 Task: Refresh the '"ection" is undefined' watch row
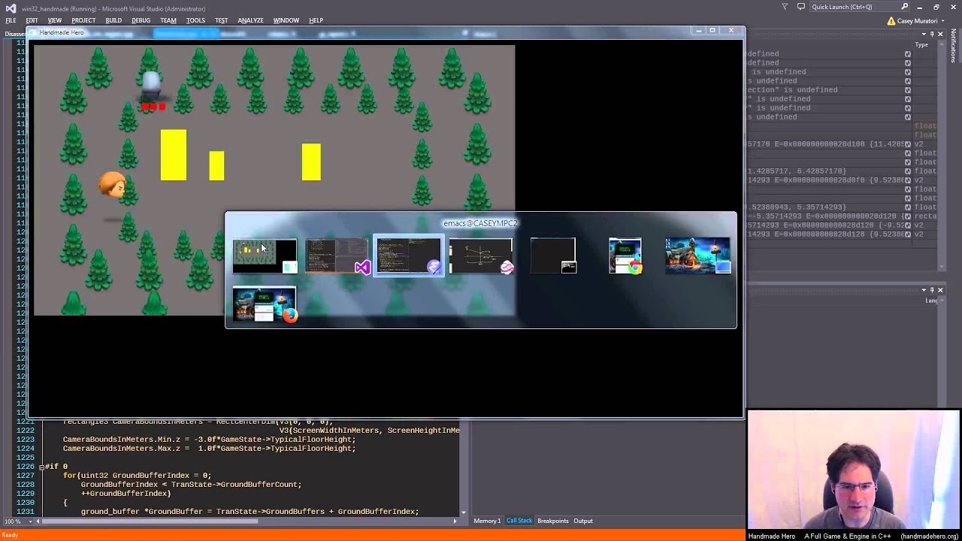pyautogui.click(x=908, y=90)
